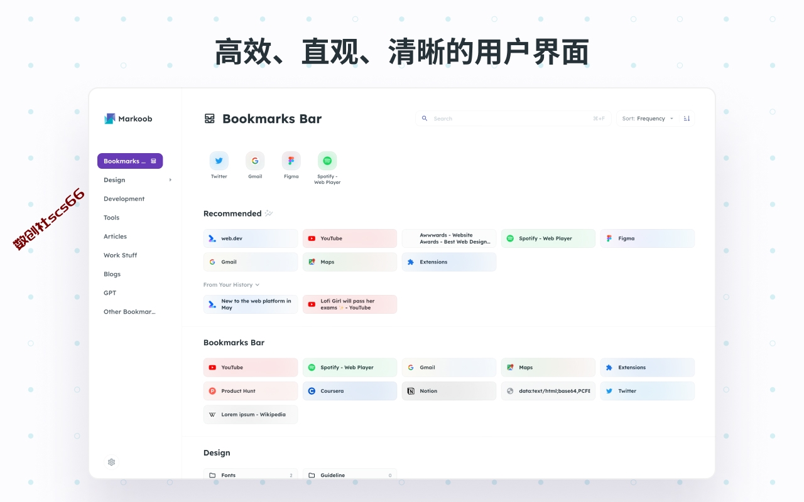The image size is (804, 502).
Task: Select Tools in sidebar
Action: point(111,218)
